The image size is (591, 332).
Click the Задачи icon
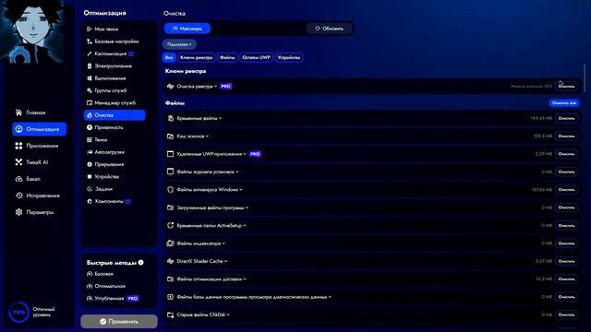pyautogui.click(x=90, y=189)
